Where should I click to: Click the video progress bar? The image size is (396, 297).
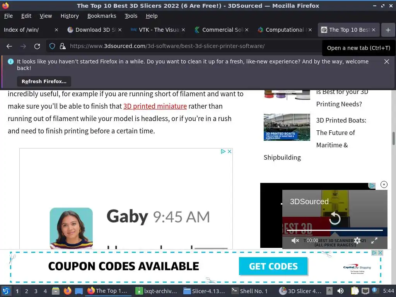(335, 230)
